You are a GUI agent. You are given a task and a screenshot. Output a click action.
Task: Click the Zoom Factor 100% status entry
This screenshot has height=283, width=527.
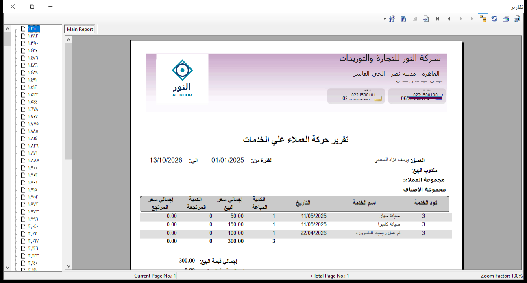click(x=501, y=276)
